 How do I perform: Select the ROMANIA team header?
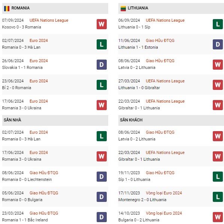click(x=55, y=9)
